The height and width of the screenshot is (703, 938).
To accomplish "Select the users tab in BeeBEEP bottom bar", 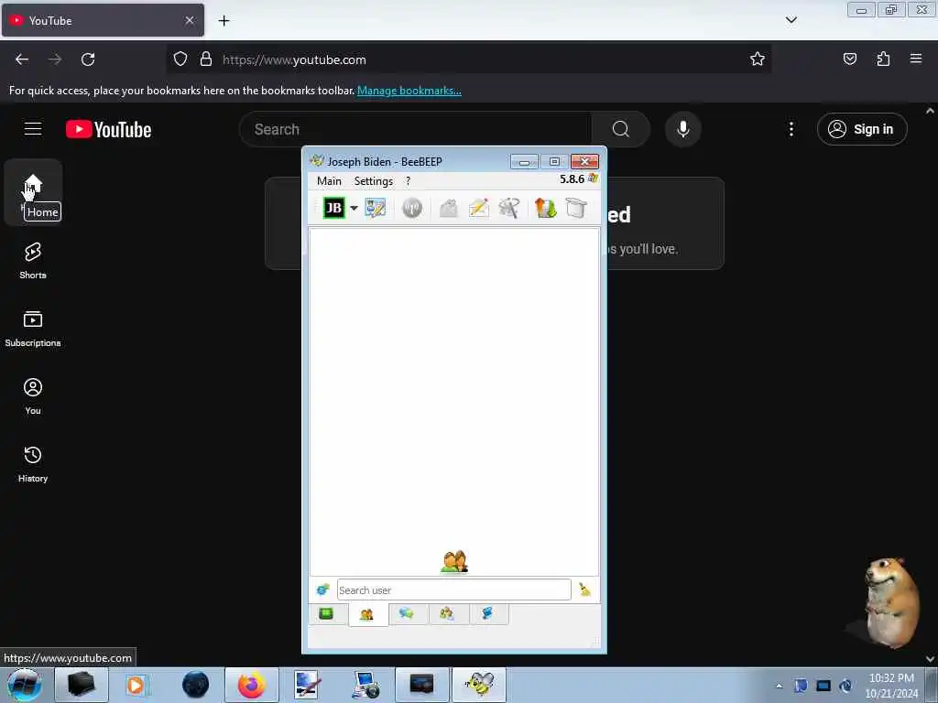I will click(x=366, y=614).
